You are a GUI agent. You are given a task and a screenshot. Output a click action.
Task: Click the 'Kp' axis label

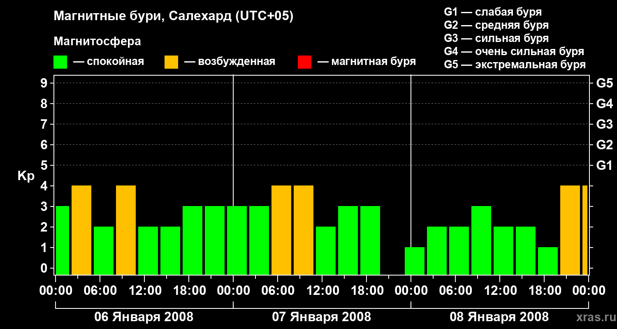point(26,176)
